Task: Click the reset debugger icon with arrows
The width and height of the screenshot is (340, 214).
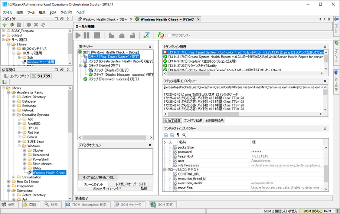Action: (161, 36)
